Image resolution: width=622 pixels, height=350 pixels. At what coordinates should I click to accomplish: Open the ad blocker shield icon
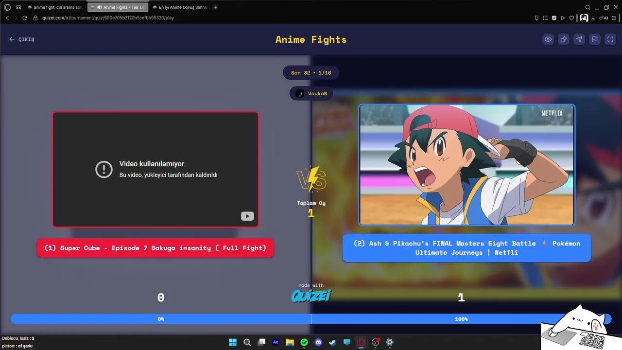(x=554, y=18)
